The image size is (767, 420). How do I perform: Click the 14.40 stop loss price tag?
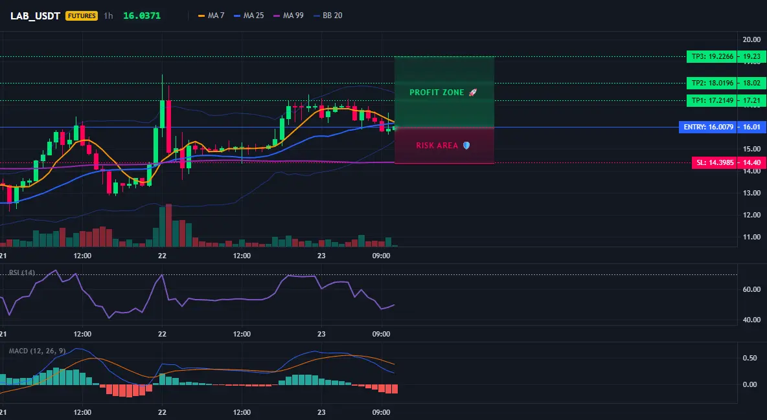752,163
